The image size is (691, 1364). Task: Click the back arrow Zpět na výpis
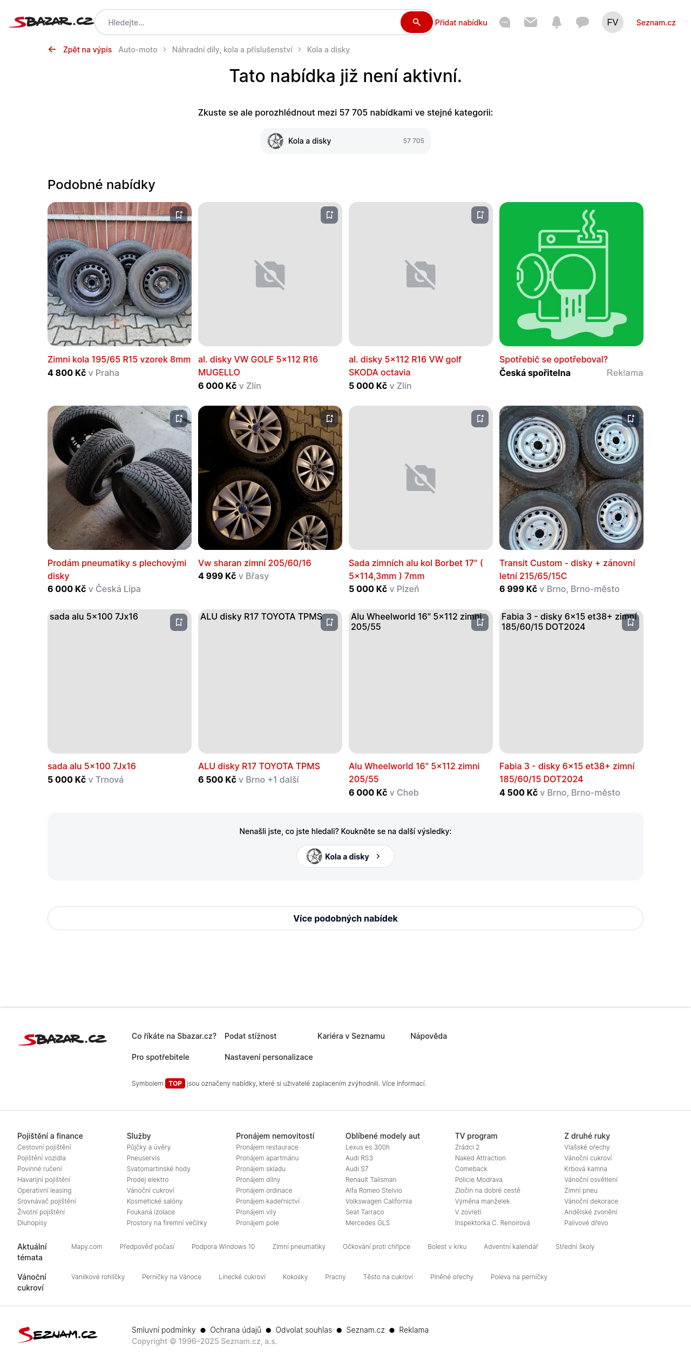coord(80,50)
